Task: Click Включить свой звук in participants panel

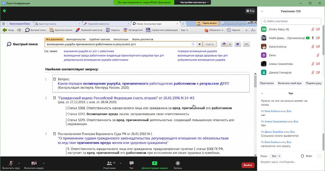Action: coord(289,83)
